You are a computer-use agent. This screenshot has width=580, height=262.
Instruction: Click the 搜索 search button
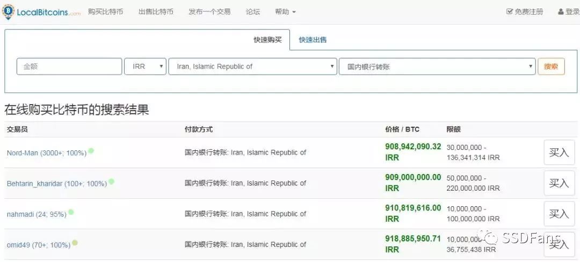(x=551, y=67)
